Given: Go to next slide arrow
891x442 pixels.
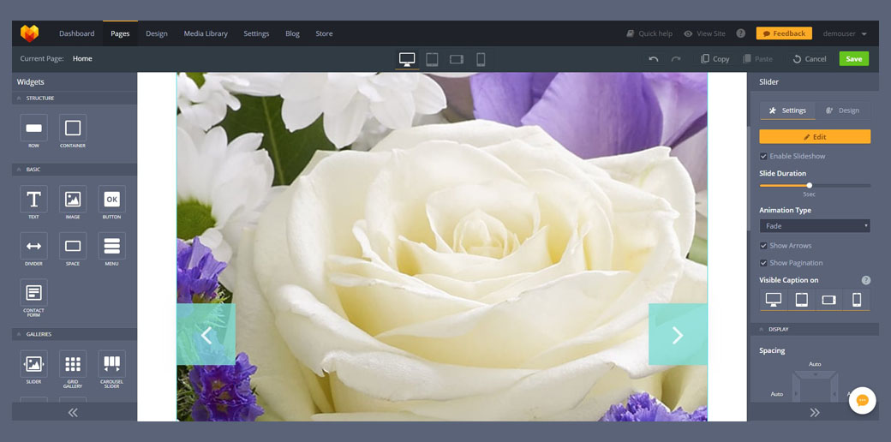Looking at the screenshot, I should click(677, 335).
